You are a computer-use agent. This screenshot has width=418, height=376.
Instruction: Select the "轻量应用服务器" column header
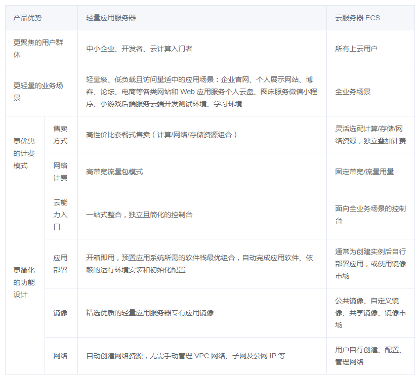click(x=202, y=18)
